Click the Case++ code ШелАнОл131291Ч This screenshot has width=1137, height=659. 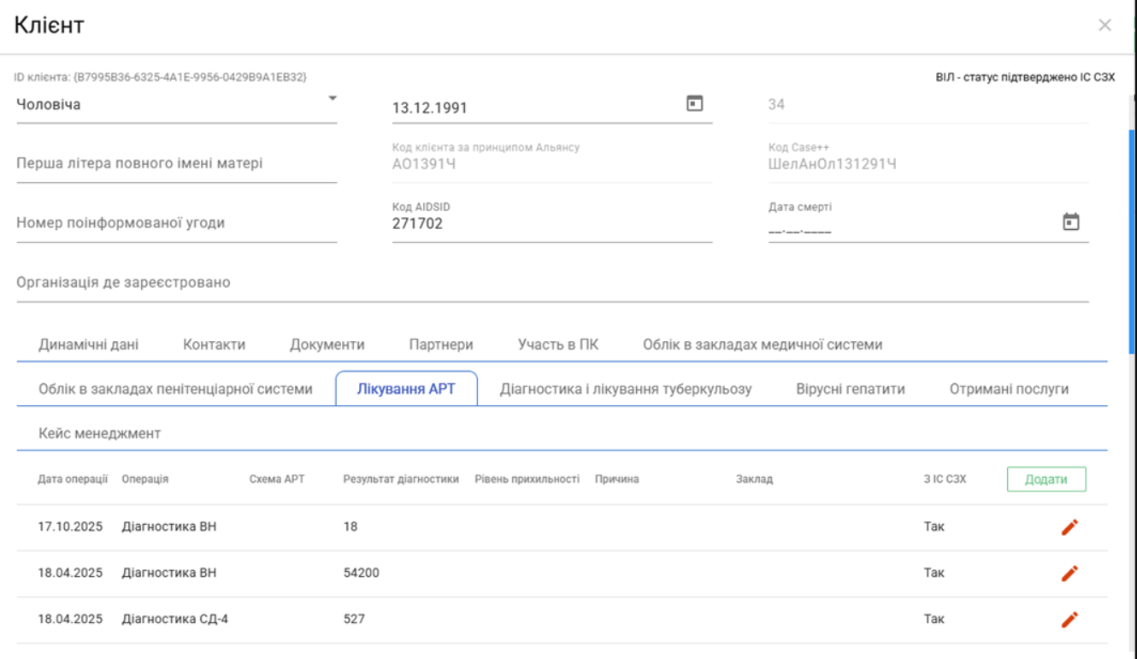tap(833, 164)
